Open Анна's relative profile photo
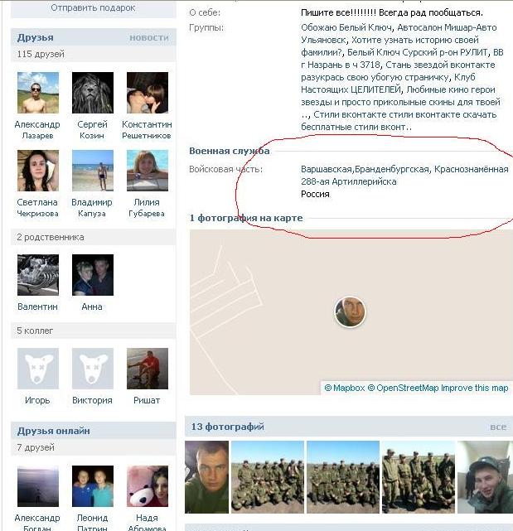513x531 pixels. click(x=93, y=275)
